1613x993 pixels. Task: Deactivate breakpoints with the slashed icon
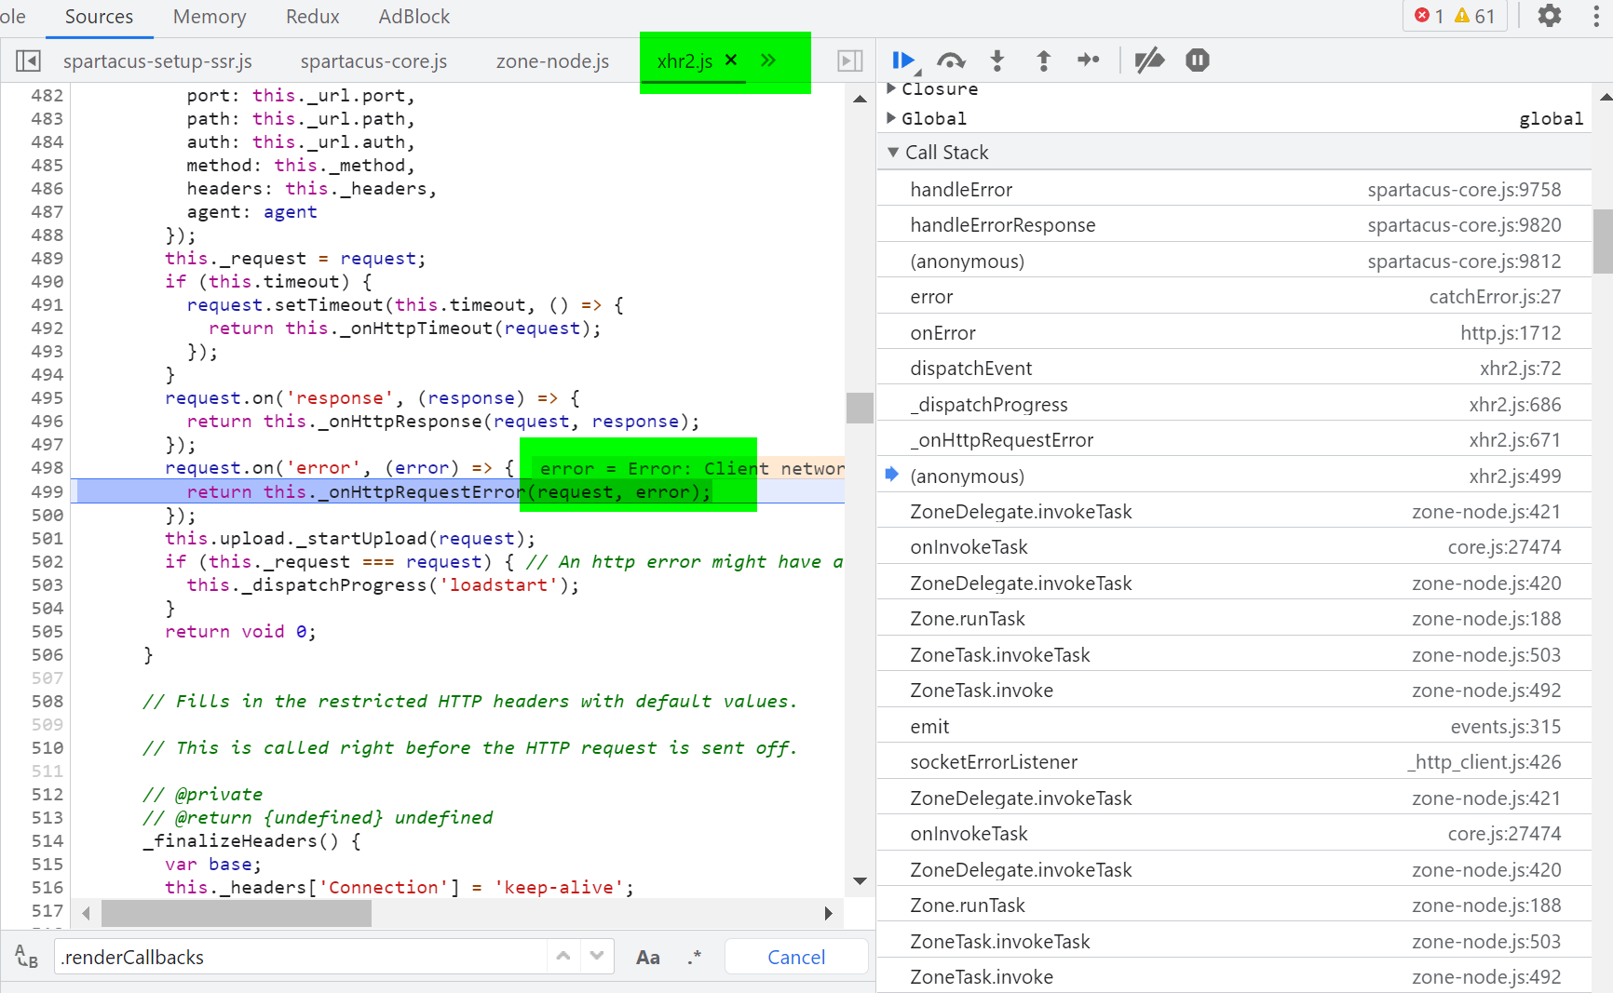coord(1149,60)
